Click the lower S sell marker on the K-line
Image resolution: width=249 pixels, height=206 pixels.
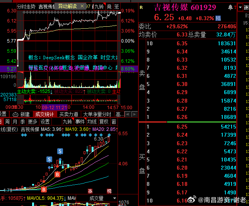pos(49,159)
